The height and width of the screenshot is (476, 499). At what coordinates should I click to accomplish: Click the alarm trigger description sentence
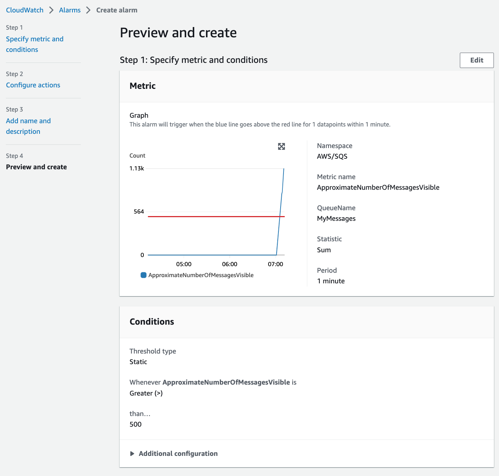click(260, 124)
